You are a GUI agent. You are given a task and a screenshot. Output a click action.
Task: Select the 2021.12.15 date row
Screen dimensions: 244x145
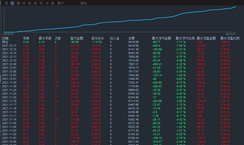tap(9, 49)
